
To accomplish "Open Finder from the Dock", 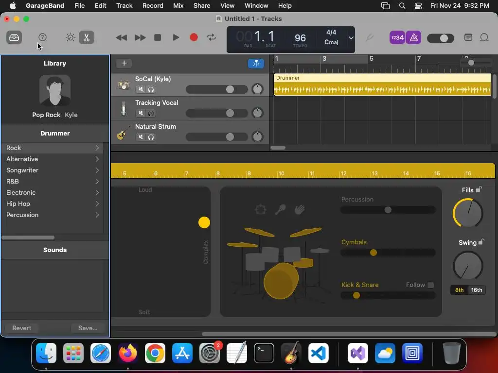I will tap(46, 353).
